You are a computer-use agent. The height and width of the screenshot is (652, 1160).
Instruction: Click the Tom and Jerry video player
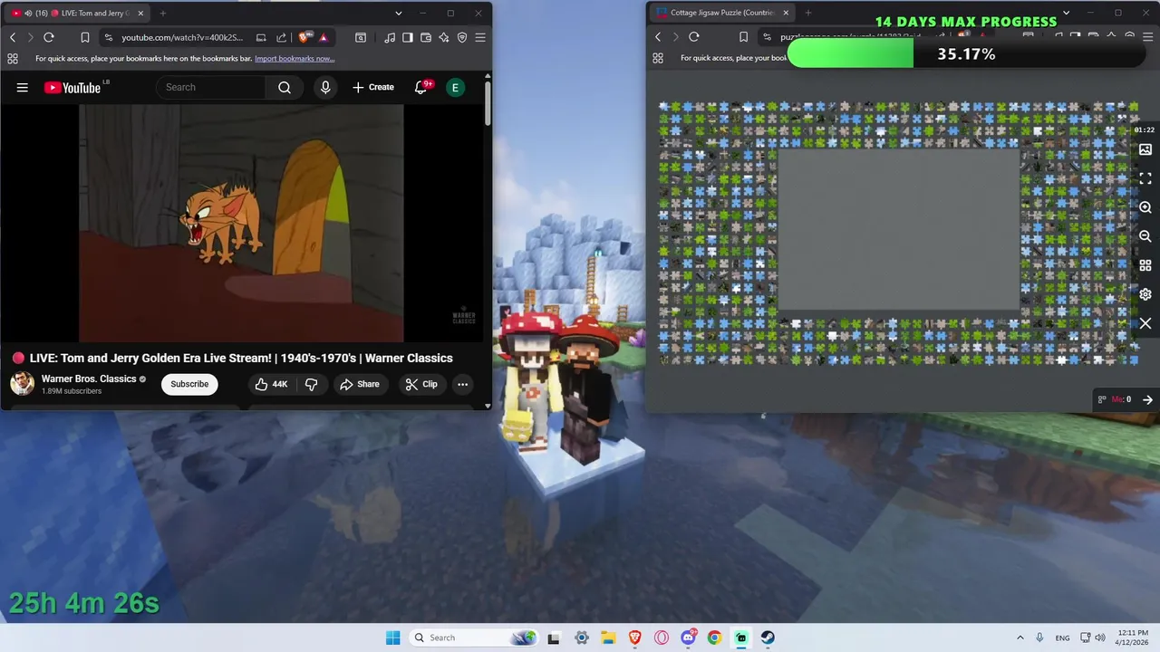(x=241, y=223)
